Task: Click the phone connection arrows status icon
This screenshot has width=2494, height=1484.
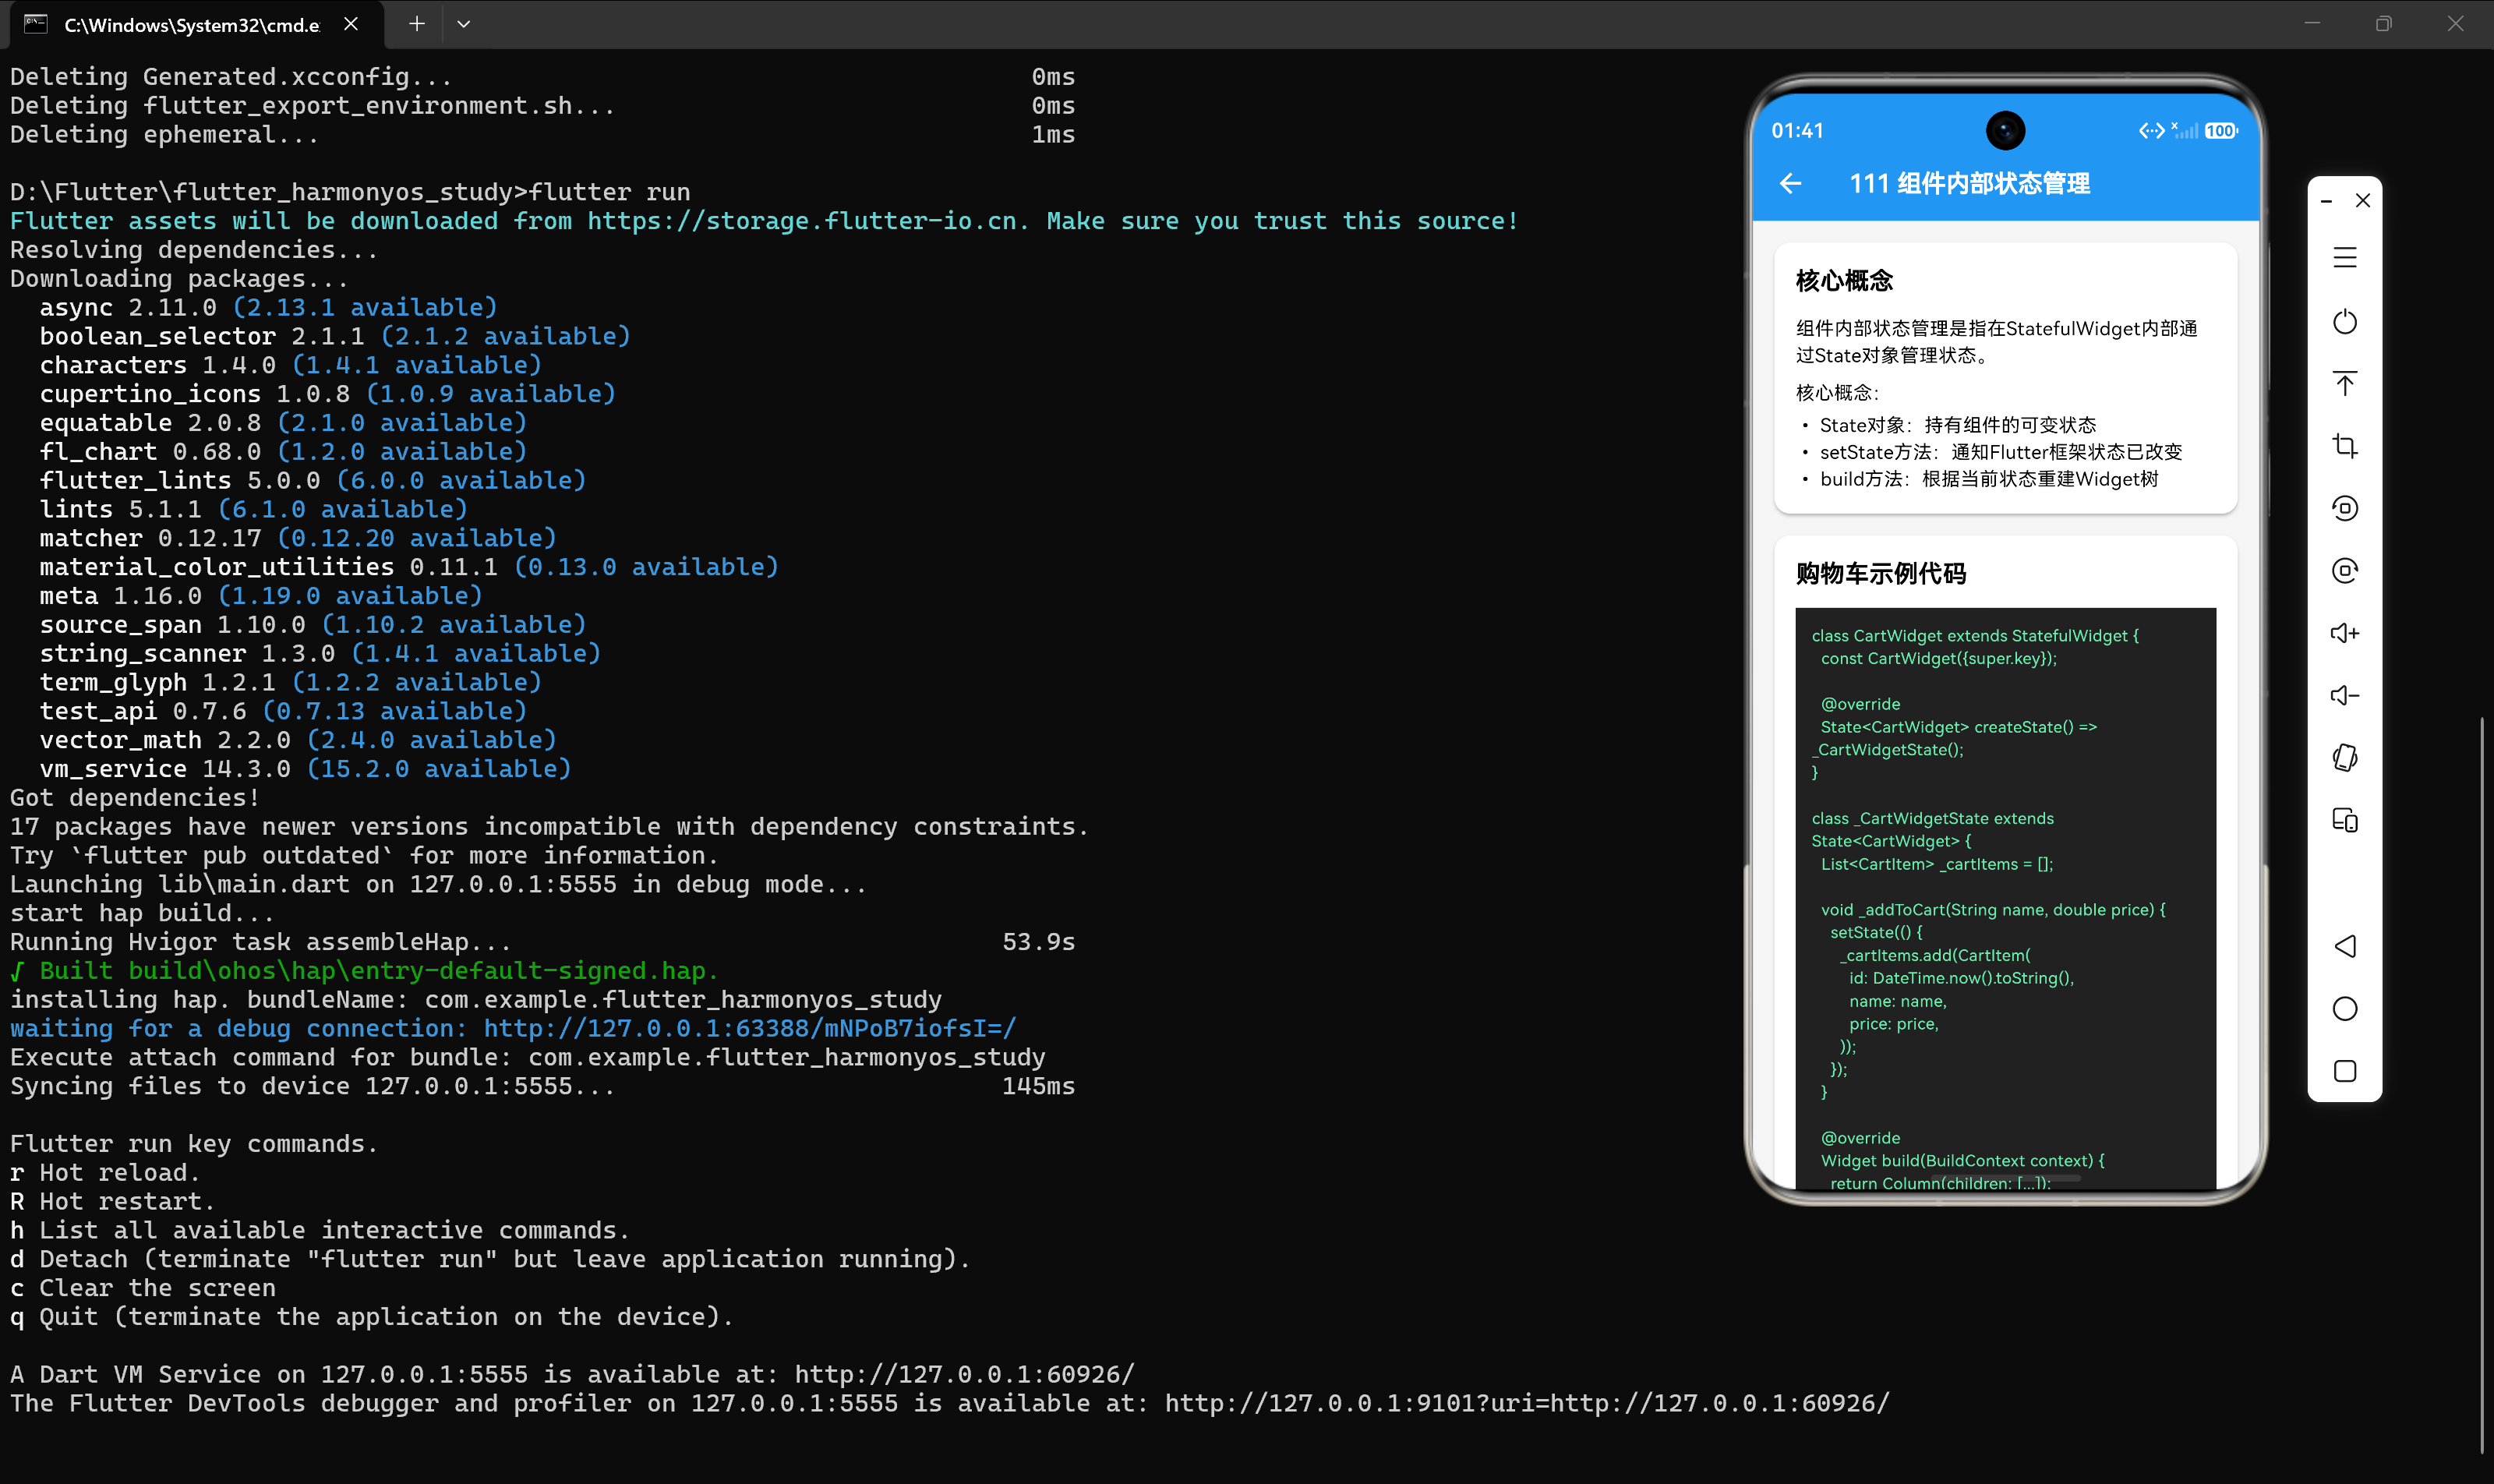Action: coord(2151,131)
